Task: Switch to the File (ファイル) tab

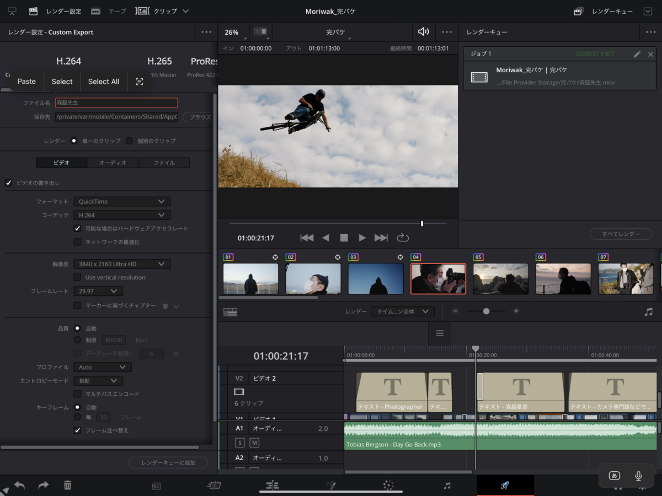Action: (x=164, y=163)
